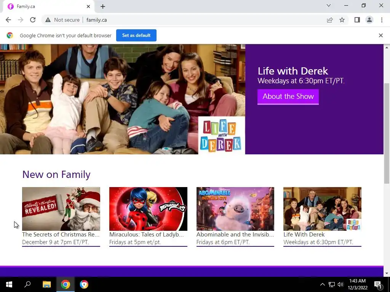Viewport: 390px width, 292px height.
Task: Click the page vertical scrollbar thumb
Action: (387, 133)
